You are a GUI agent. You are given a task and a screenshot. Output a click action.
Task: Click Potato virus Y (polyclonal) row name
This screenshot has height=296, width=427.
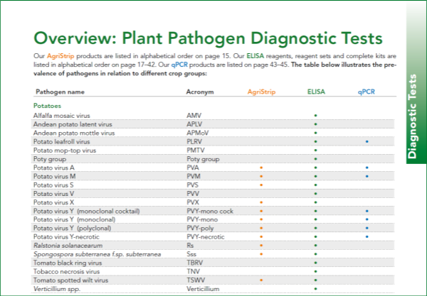(72, 228)
